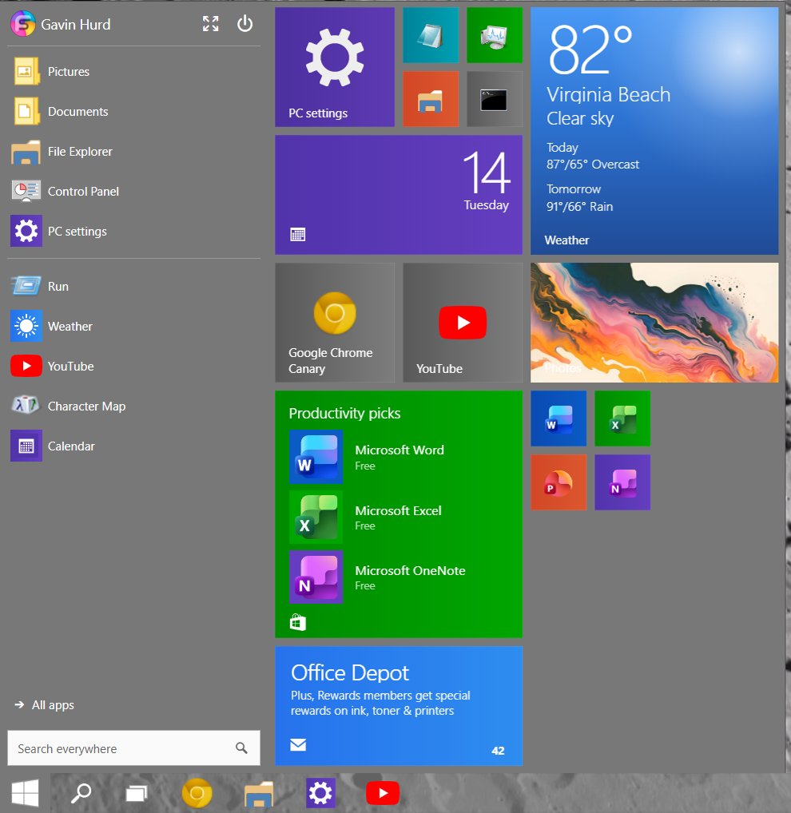791x813 pixels.
Task: Open YouTube in the left list
Action: pos(133,366)
